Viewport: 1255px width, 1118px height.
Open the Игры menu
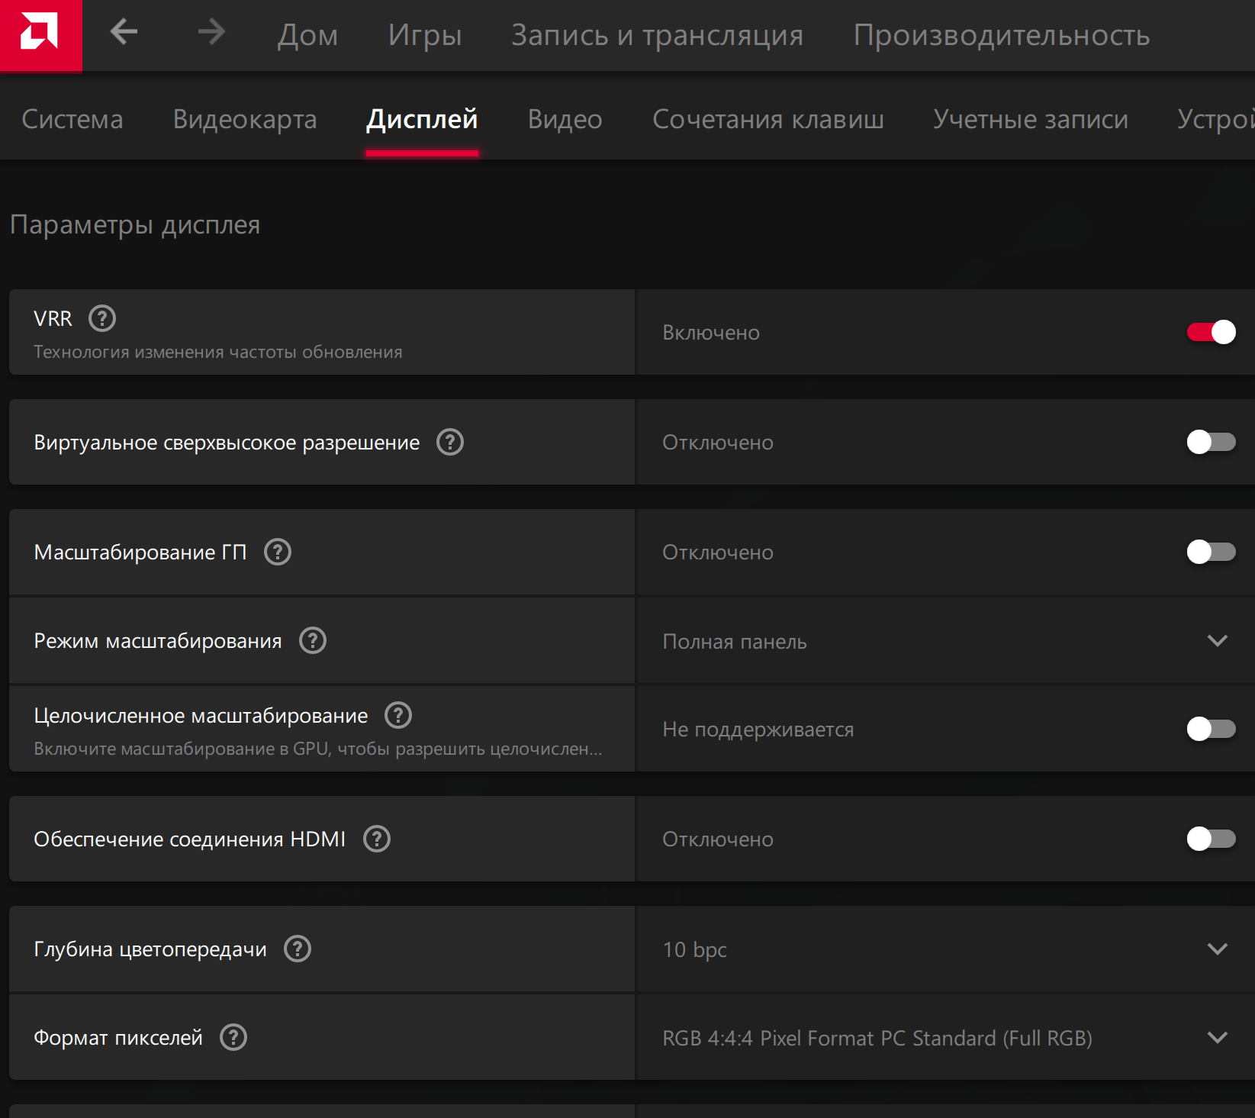[425, 35]
